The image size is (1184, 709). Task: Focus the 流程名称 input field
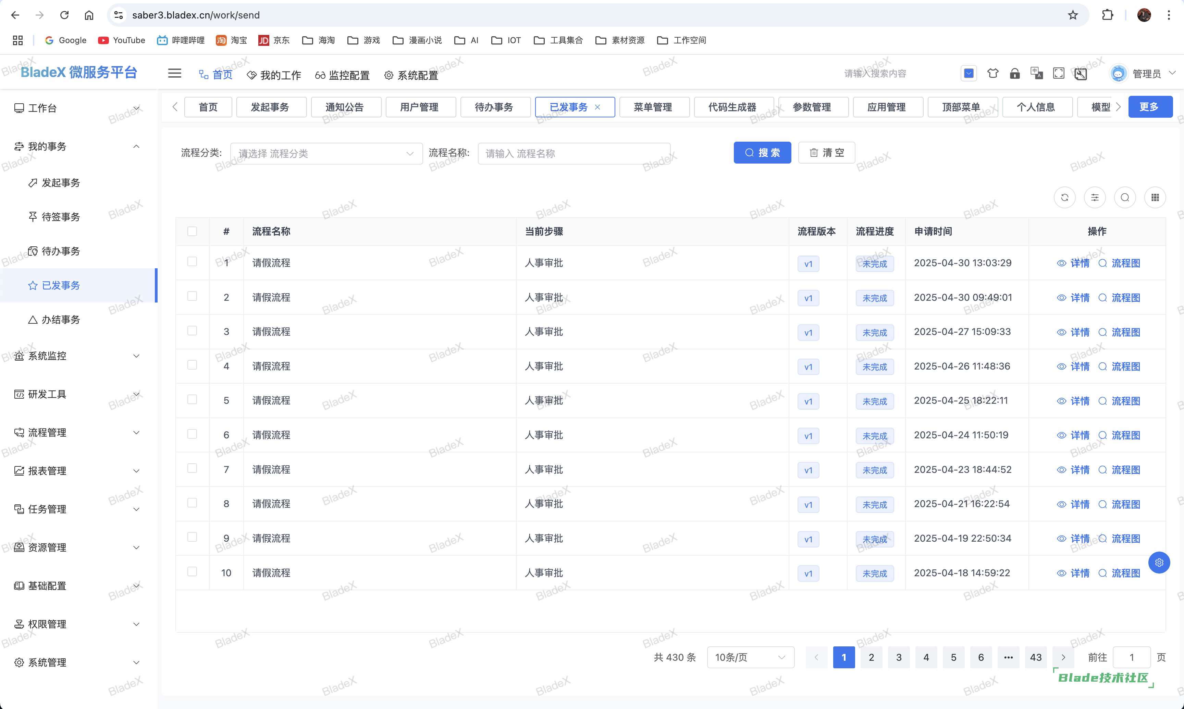574,153
